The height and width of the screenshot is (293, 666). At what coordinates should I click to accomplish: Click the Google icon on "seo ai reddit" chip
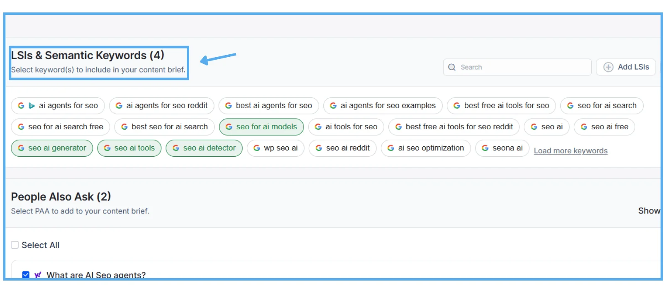(x=319, y=148)
